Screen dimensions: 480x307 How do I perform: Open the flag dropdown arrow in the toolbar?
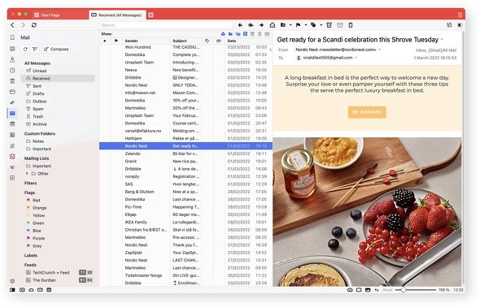pyautogui.click(x=306, y=25)
